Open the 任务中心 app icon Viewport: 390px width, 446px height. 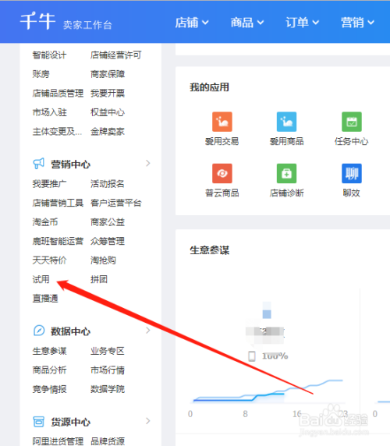tap(352, 122)
